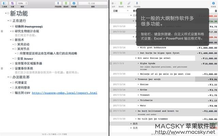The image size is (218, 136).
Task: Select the Tricherie row
Action: point(163,100)
